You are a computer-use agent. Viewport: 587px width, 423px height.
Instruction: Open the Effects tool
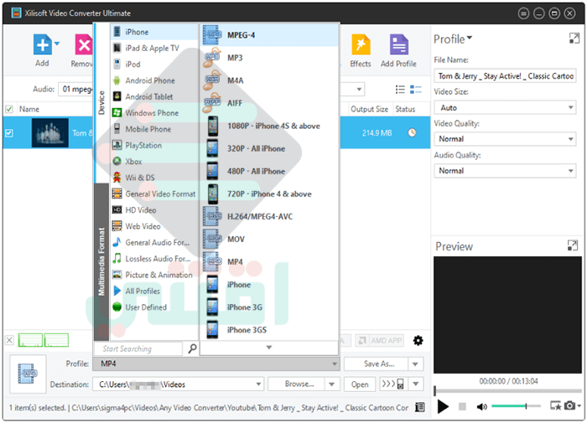(361, 44)
